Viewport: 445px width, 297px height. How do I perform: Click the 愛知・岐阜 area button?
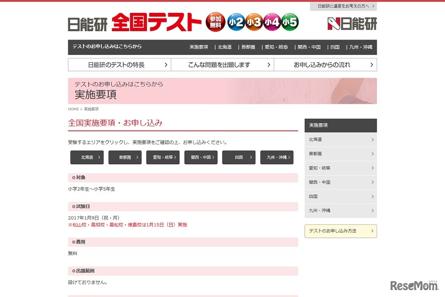(163, 157)
